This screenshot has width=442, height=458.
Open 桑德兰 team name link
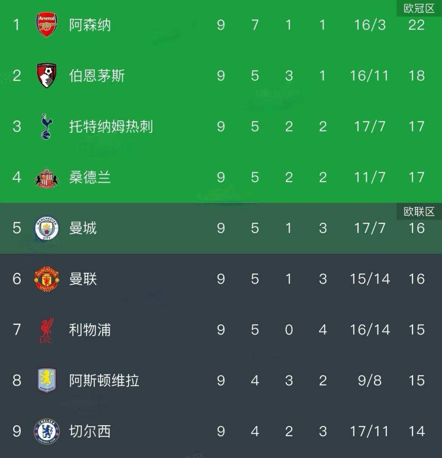tap(90, 178)
